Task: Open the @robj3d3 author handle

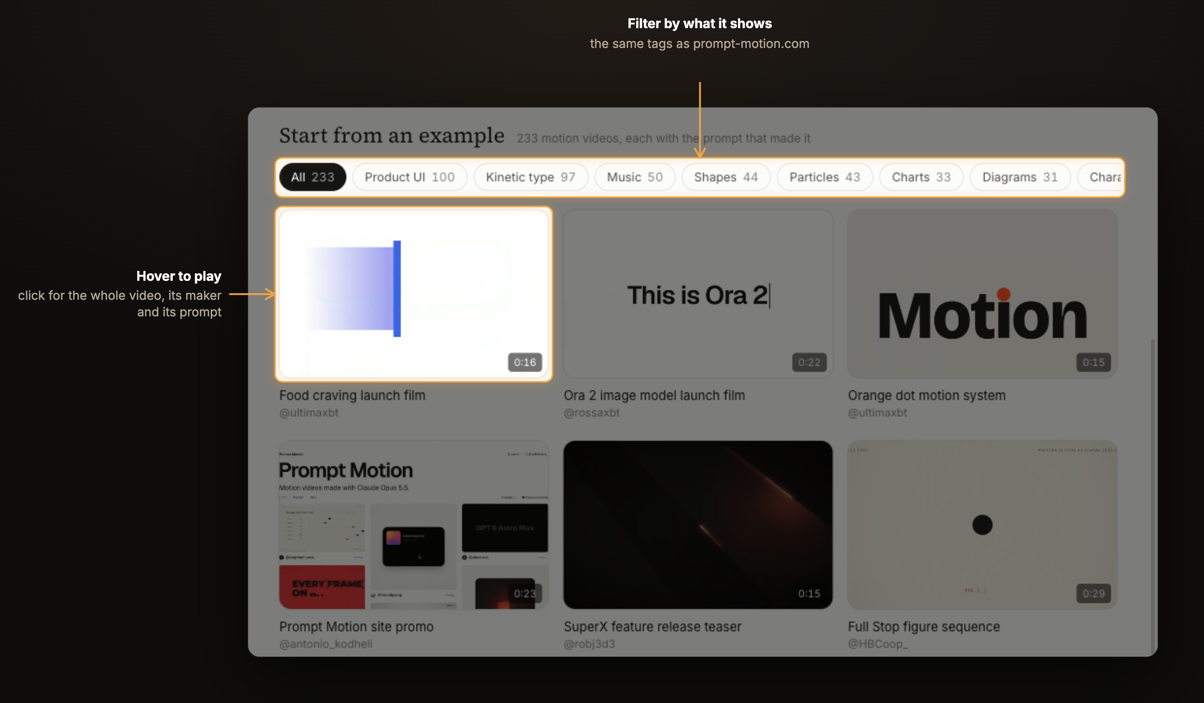Action: [x=589, y=644]
